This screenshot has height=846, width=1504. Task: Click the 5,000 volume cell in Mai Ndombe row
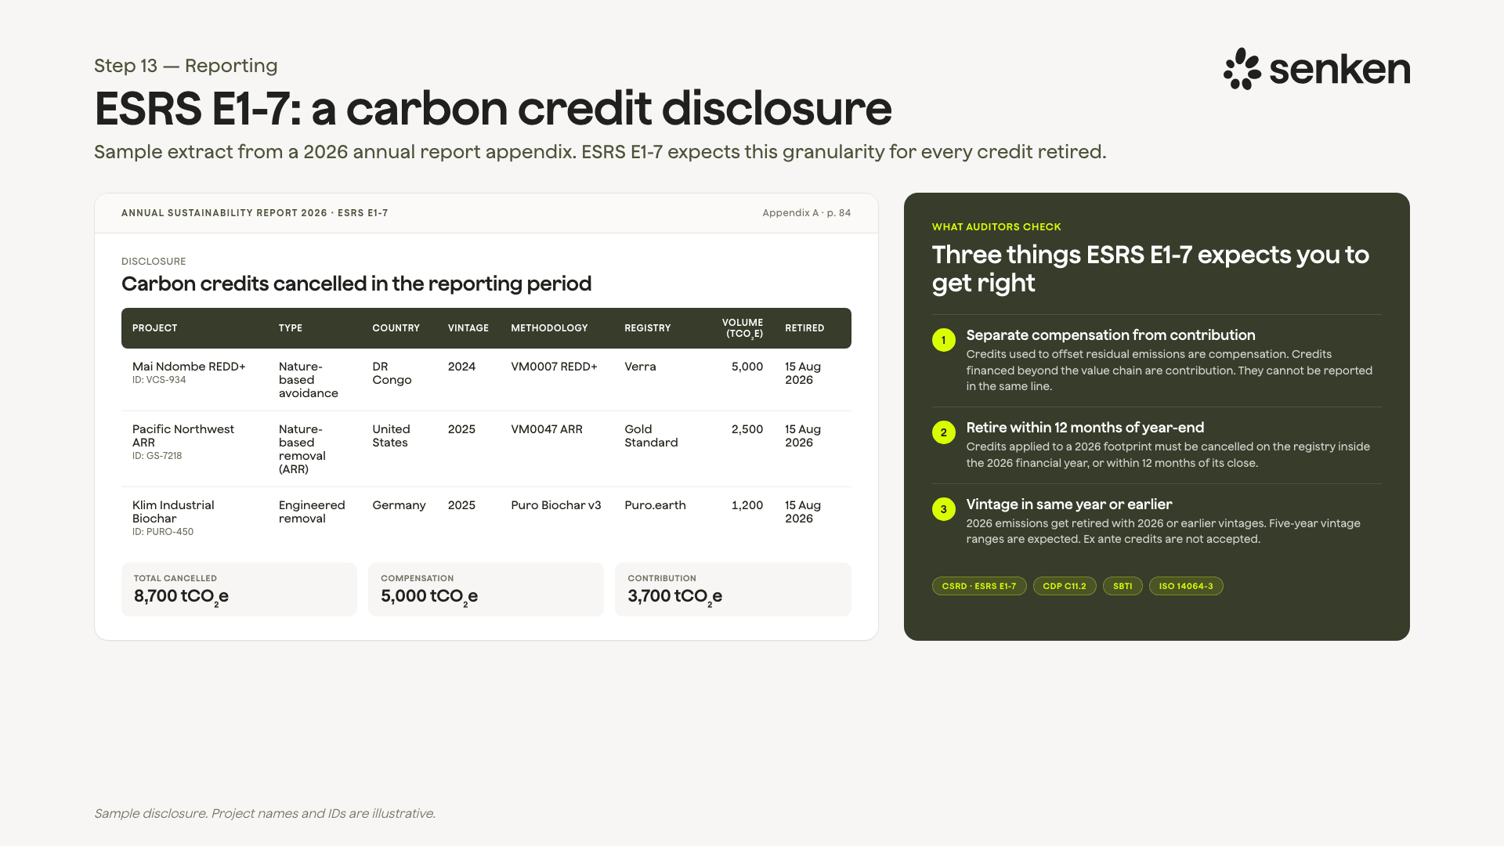coord(747,367)
